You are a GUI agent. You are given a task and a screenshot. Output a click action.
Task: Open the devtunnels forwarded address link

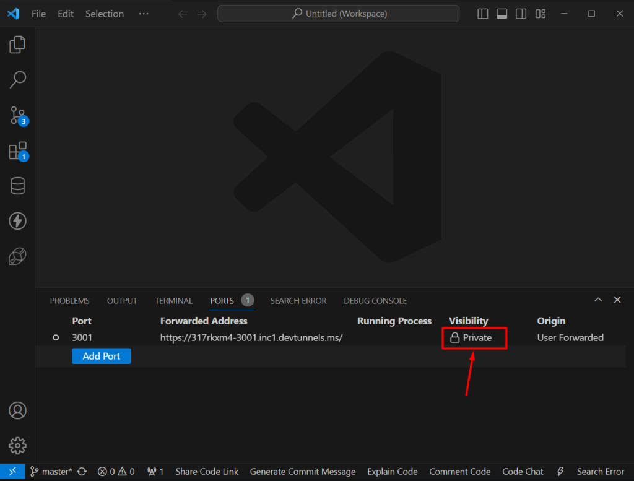click(251, 337)
